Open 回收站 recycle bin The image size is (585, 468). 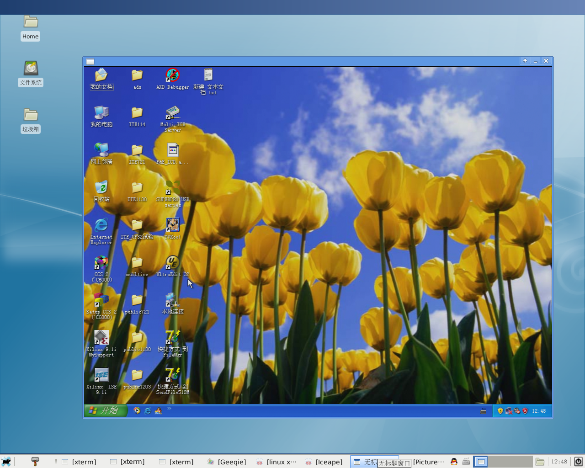point(101,191)
